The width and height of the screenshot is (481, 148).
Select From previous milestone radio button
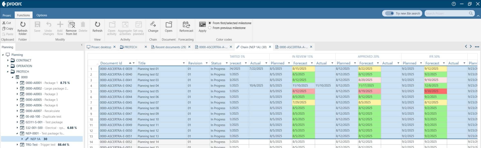(210, 28)
